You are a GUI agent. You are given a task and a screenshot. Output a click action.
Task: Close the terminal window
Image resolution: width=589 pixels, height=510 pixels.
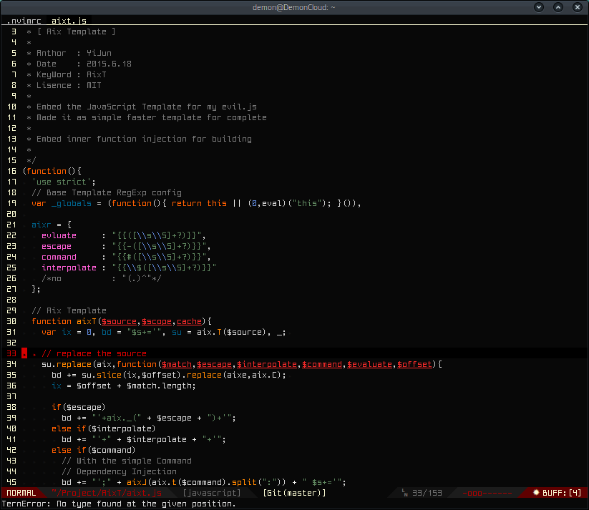tap(578, 7)
